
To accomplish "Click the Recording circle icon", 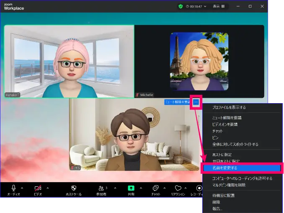I will 199,188.
